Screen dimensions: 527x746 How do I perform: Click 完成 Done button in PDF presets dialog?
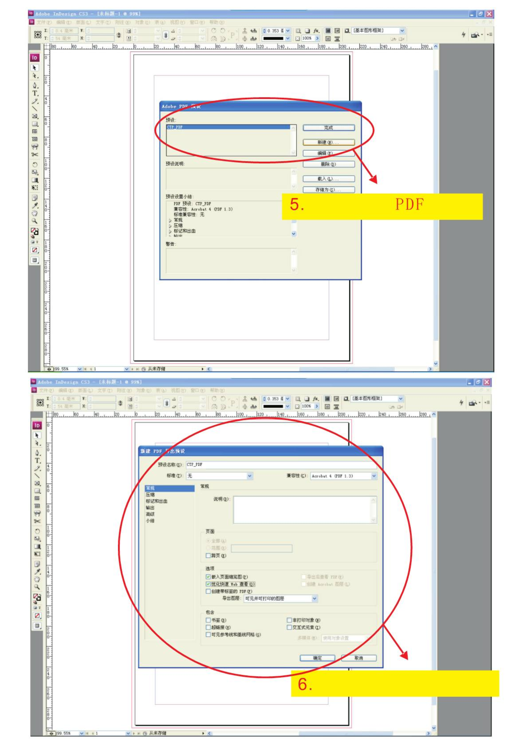click(x=329, y=128)
